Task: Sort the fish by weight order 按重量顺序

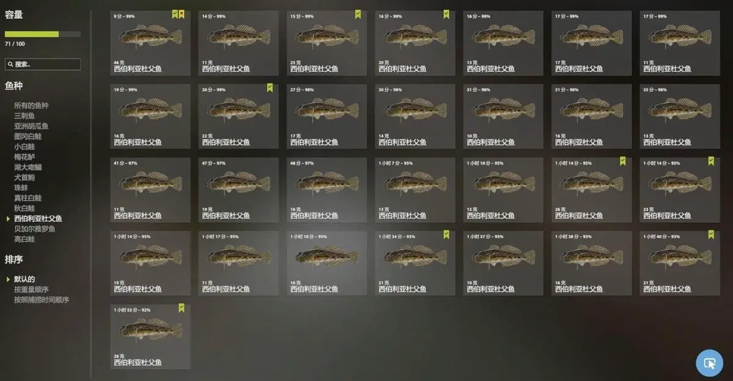Action: click(x=31, y=290)
